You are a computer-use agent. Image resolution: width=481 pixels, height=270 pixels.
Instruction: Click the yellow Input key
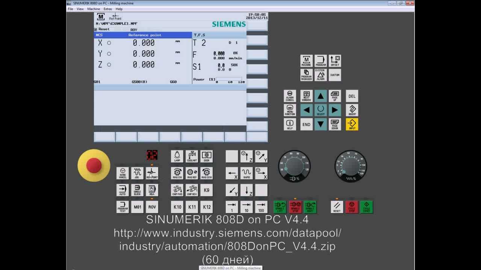click(x=352, y=124)
